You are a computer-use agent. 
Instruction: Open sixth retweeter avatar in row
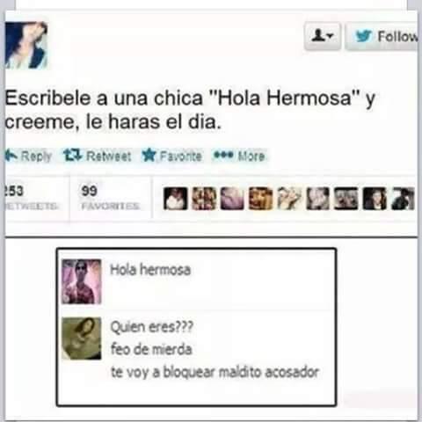click(x=317, y=199)
